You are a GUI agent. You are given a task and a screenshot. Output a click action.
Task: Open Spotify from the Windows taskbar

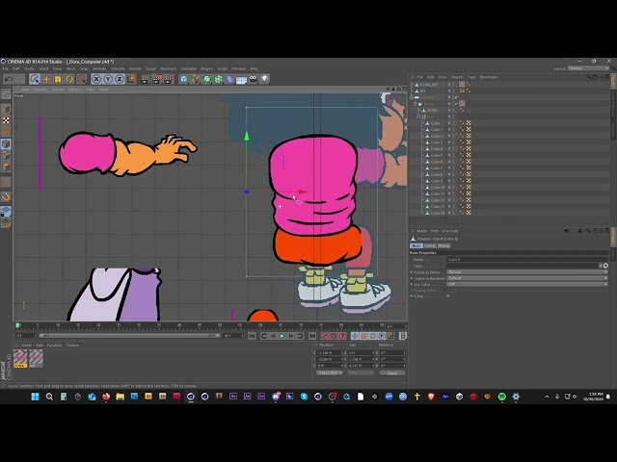(501, 397)
